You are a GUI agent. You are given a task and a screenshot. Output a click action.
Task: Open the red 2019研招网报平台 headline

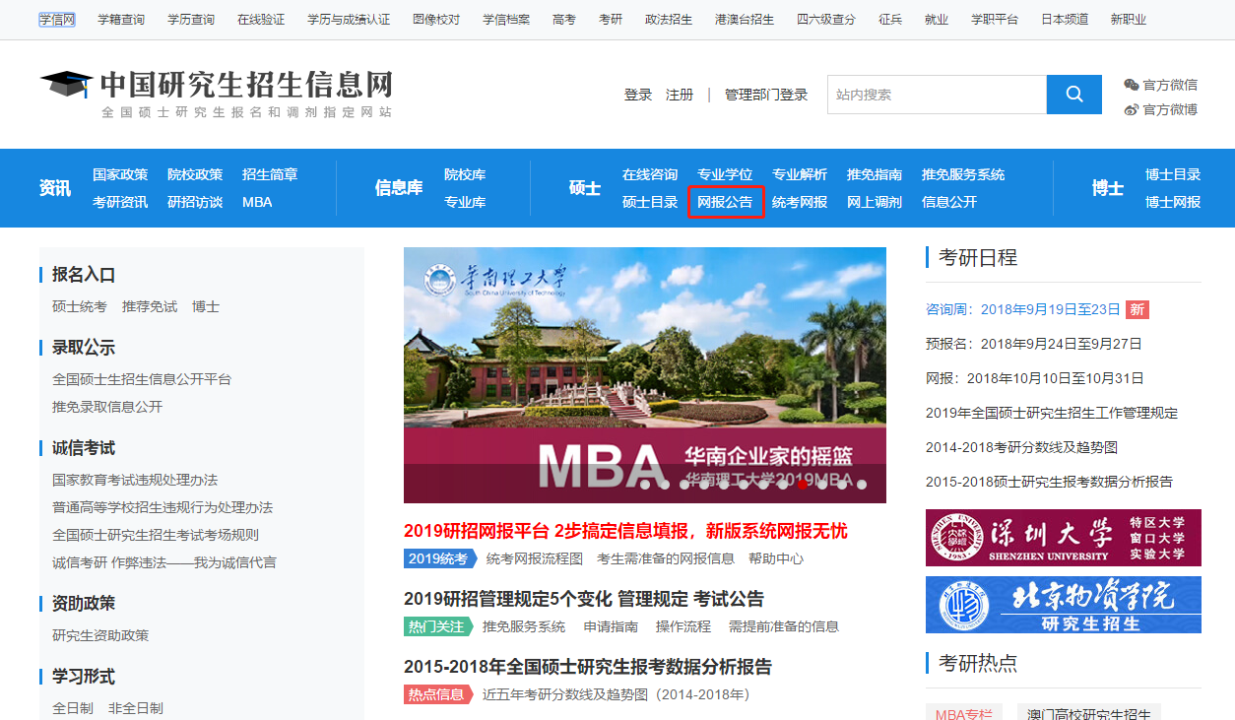coord(625,531)
